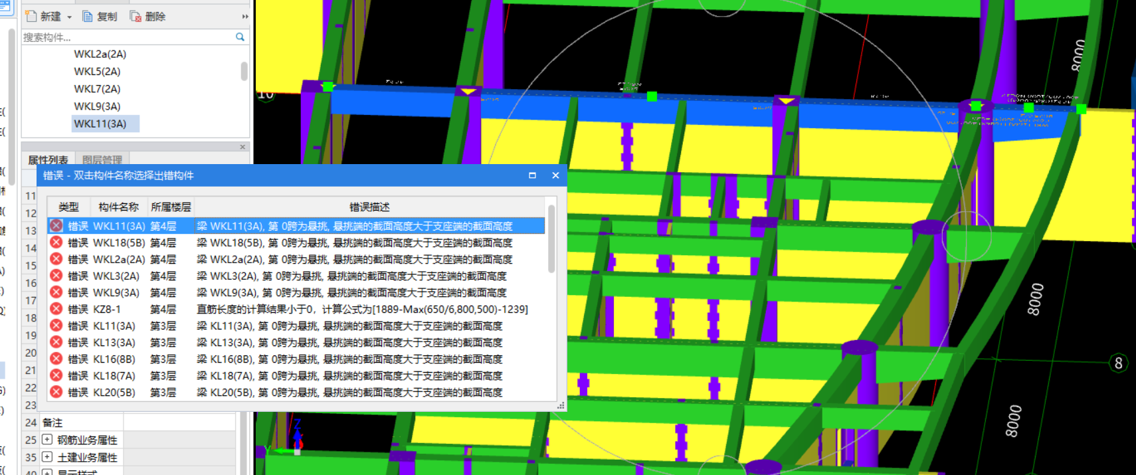Close the properties panel with x
This screenshot has width=1136, height=475.
click(242, 147)
